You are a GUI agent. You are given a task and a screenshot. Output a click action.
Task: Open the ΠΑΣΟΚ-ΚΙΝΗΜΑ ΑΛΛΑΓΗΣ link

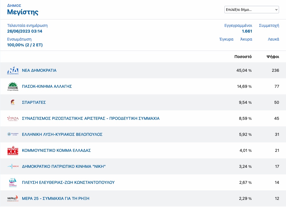pyautogui.click(x=47, y=86)
